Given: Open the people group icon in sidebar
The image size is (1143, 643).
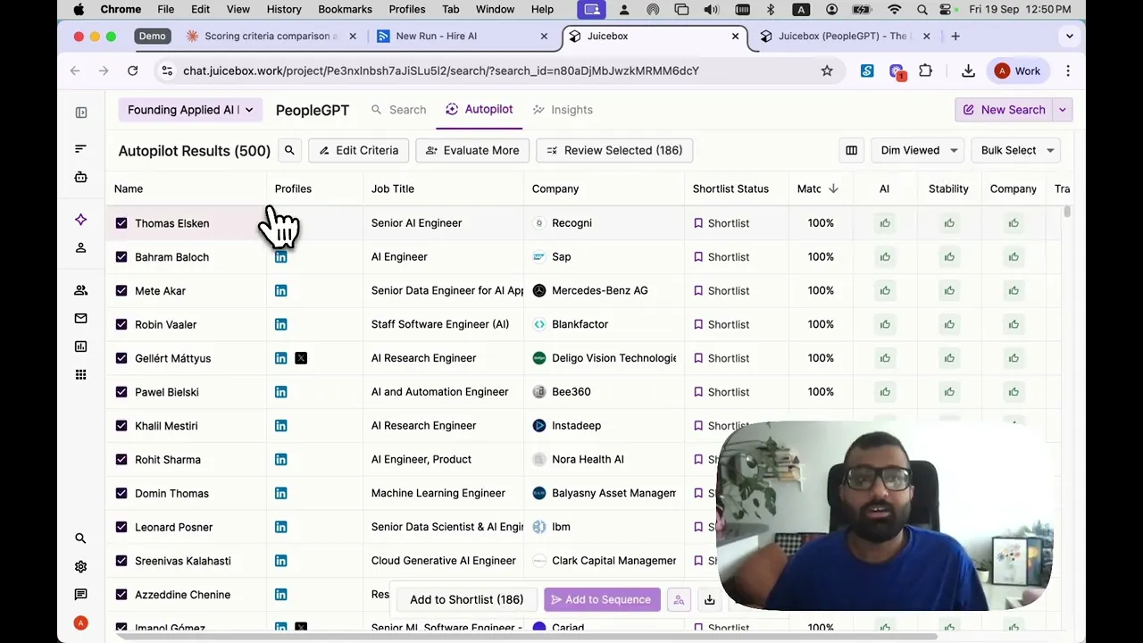Looking at the screenshot, I should [x=81, y=290].
